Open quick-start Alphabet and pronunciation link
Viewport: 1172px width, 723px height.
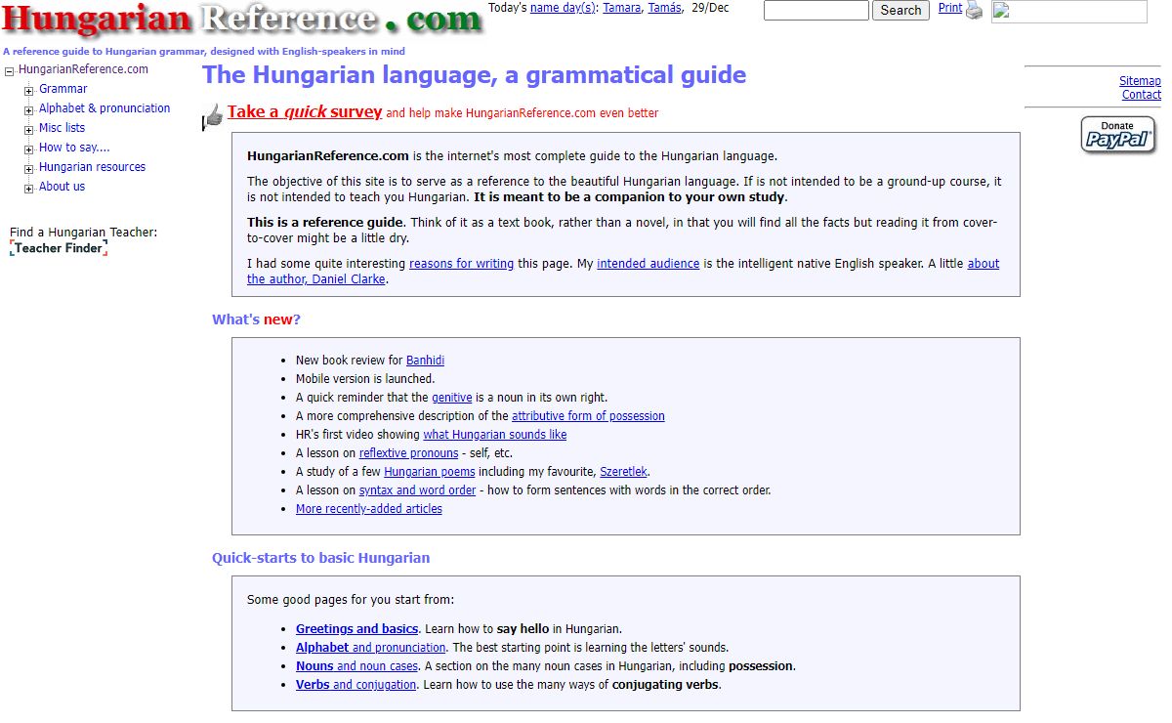[371, 648]
